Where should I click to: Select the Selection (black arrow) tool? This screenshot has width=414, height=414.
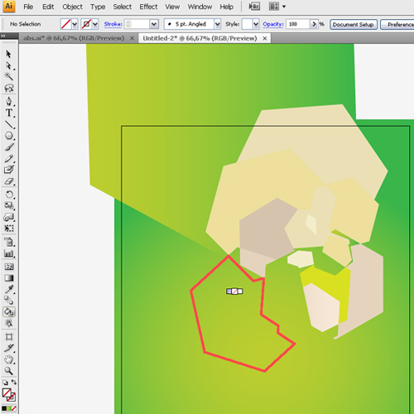pos(8,54)
